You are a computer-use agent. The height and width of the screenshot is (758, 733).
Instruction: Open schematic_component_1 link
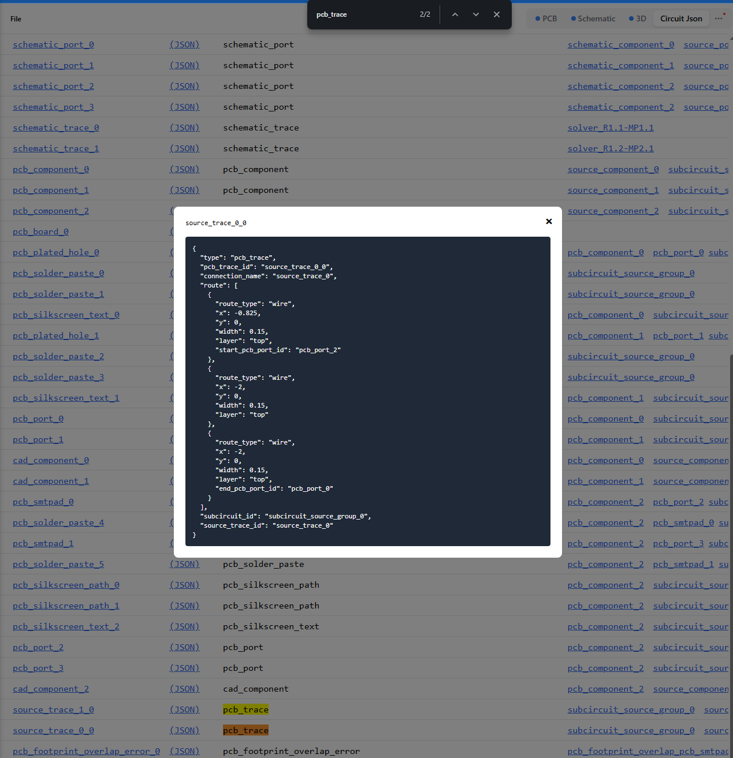[621, 65]
